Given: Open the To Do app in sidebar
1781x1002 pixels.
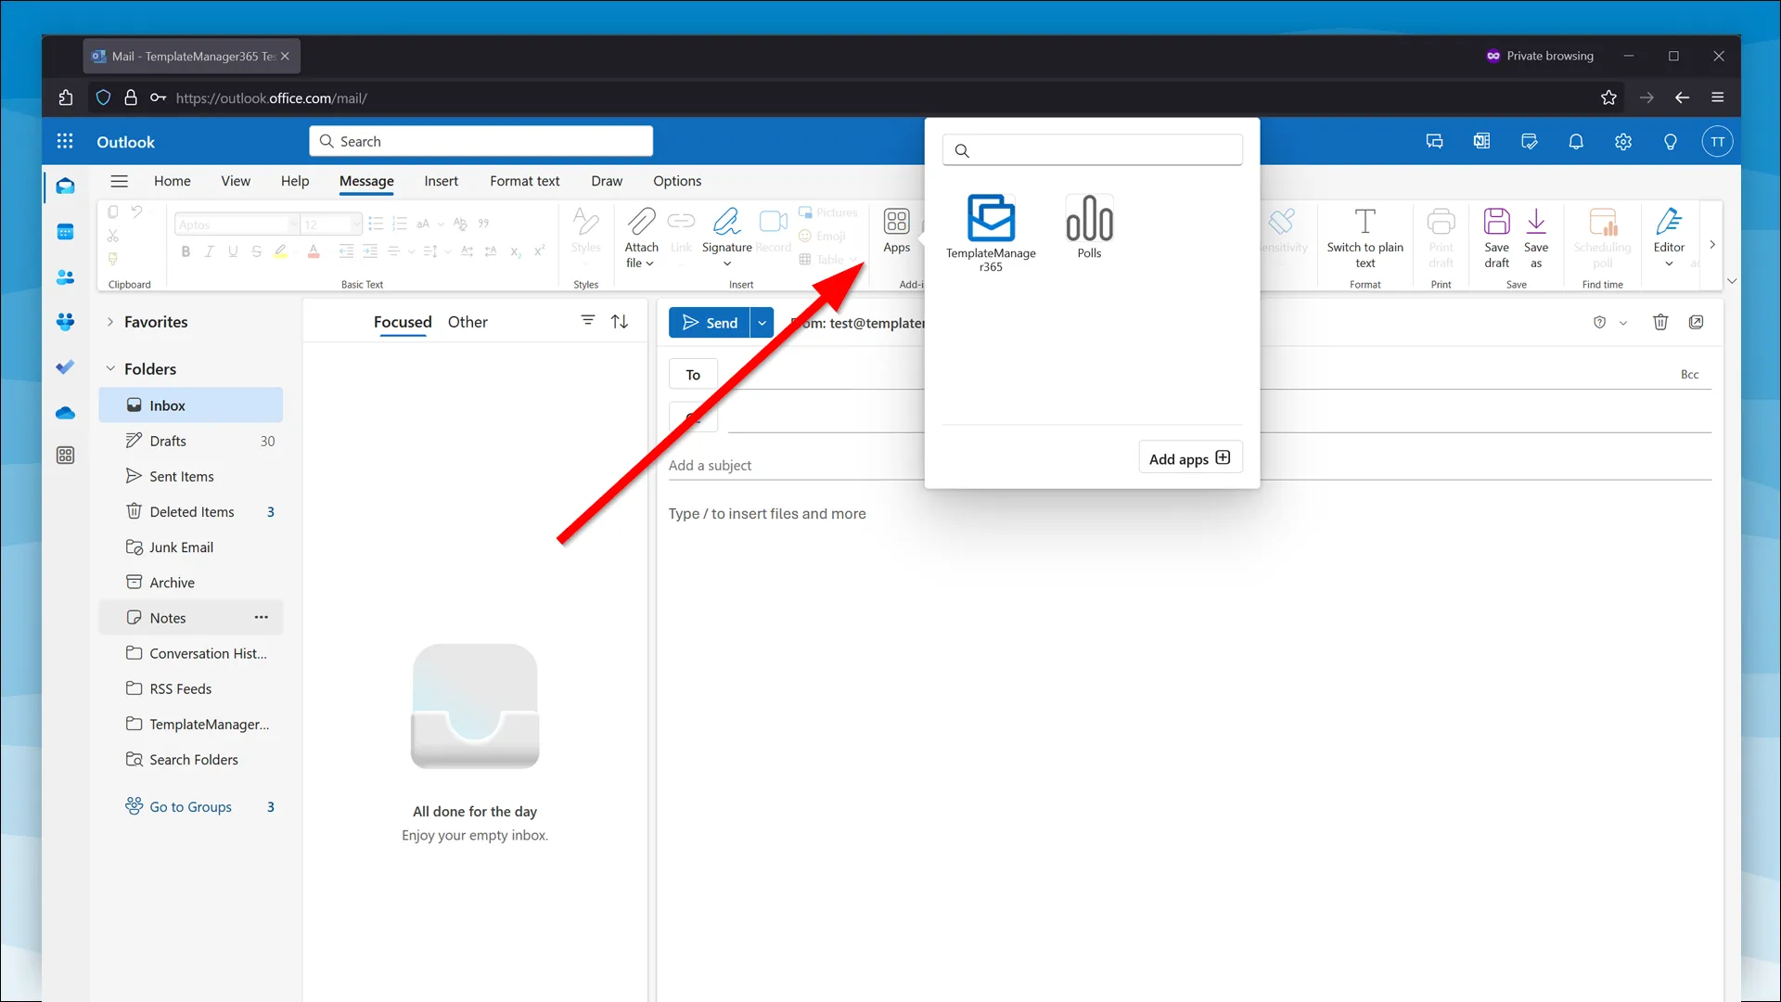Looking at the screenshot, I should tap(65, 367).
